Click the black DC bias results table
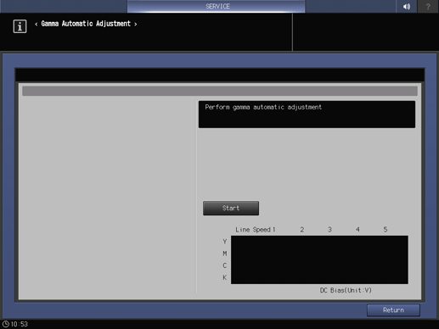 pyautogui.click(x=319, y=259)
